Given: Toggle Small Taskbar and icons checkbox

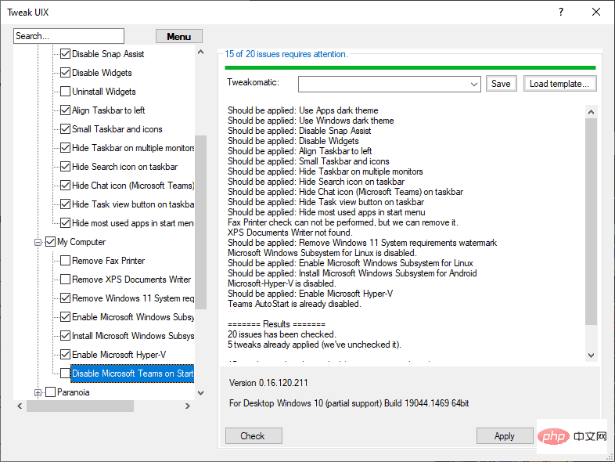Looking at the screenshot, I should click(x=66, y=129).
